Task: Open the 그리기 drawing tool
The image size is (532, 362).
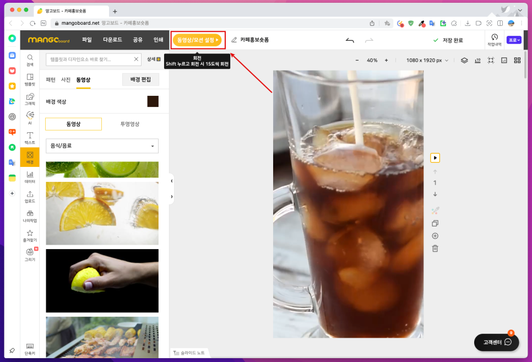Action: tap(30, 255)
